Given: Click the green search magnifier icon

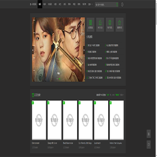Looking at the screenshot, I should [117, 5].
